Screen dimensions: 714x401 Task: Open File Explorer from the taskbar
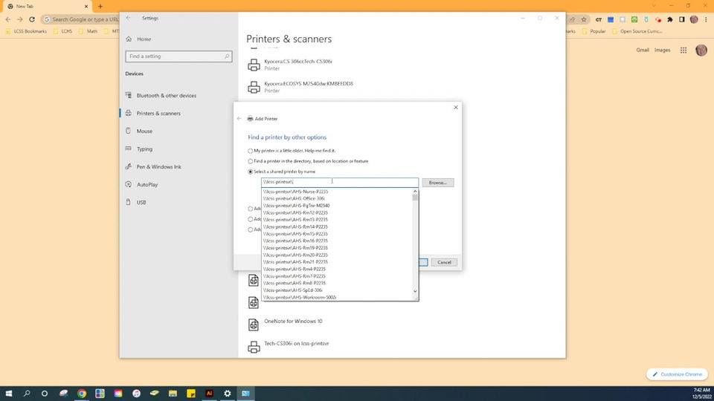173,394
